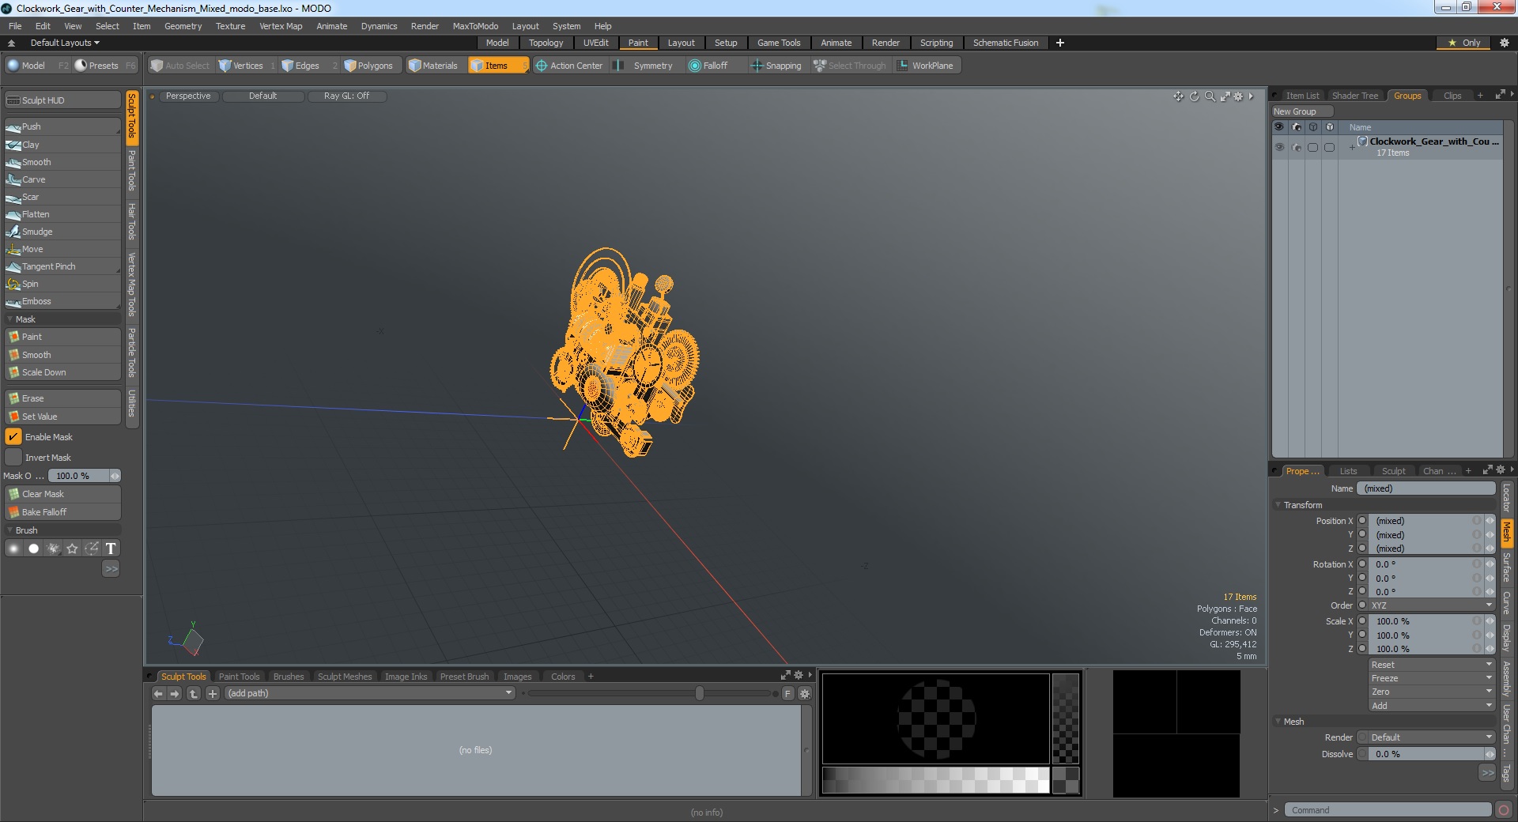
Task: Toggle the Invert Mask checkbox
Action: click(13, 458)
